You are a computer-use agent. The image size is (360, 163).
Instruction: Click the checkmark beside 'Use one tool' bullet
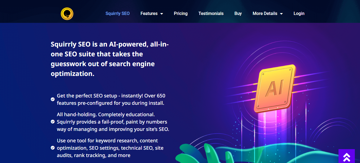click(53, 148)
